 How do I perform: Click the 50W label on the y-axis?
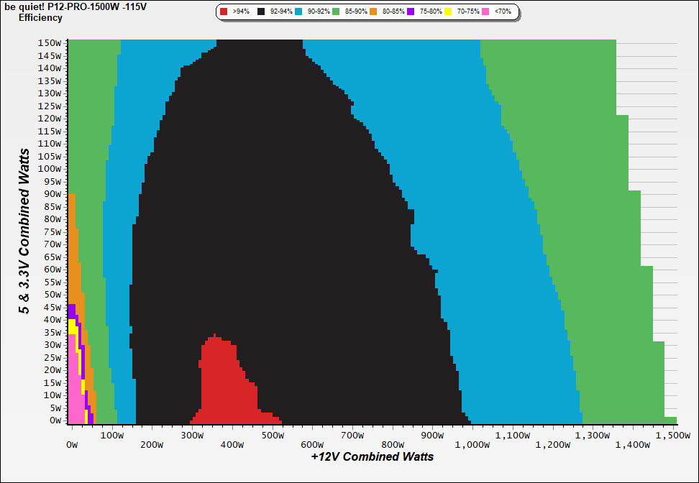(x=52, y=294)
